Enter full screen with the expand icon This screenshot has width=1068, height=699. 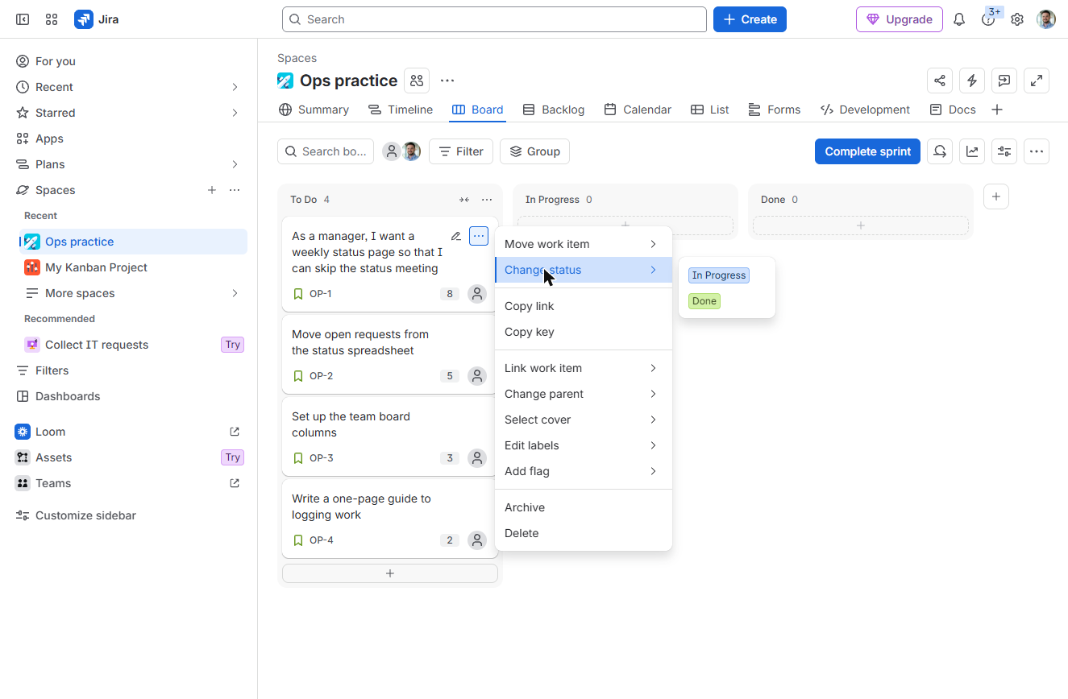coord(1037,81)
